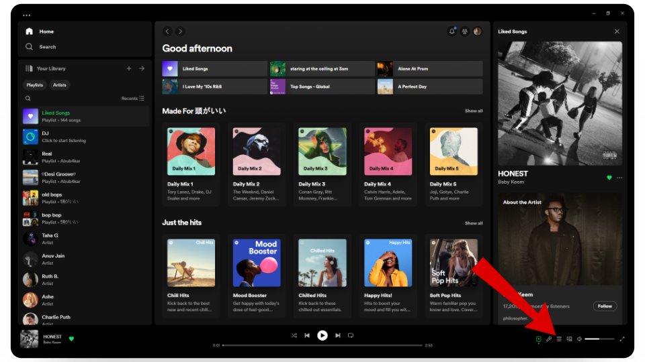The height and width of the screenshot is (362, 645).
Task: Open the Real playlist in the library
Action: 85,157
